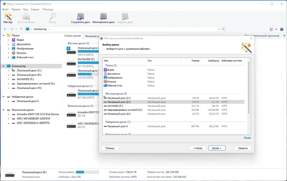Viewport: 287px width, 181px height.
Task: Open the Правка menu
Action: click(16, 9)
